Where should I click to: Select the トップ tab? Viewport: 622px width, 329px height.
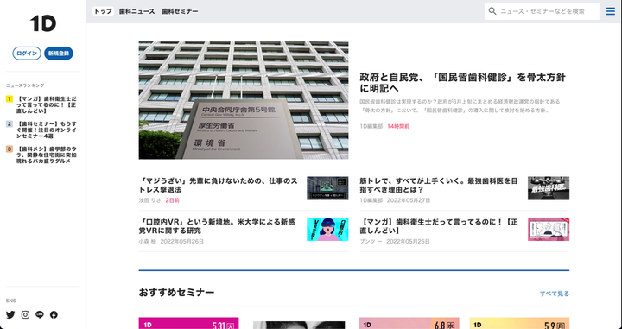click(103, 11)
